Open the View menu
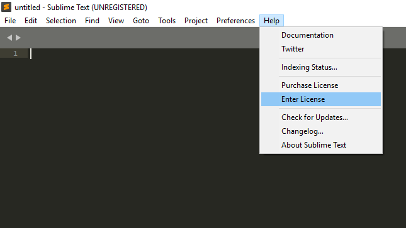Screen dimensions: 406x228 (x=116, y=21)
